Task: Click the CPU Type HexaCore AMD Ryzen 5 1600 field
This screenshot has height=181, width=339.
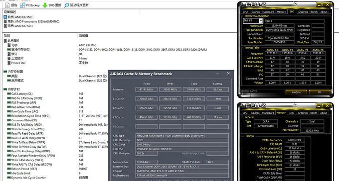Action: tap(182, 136)
